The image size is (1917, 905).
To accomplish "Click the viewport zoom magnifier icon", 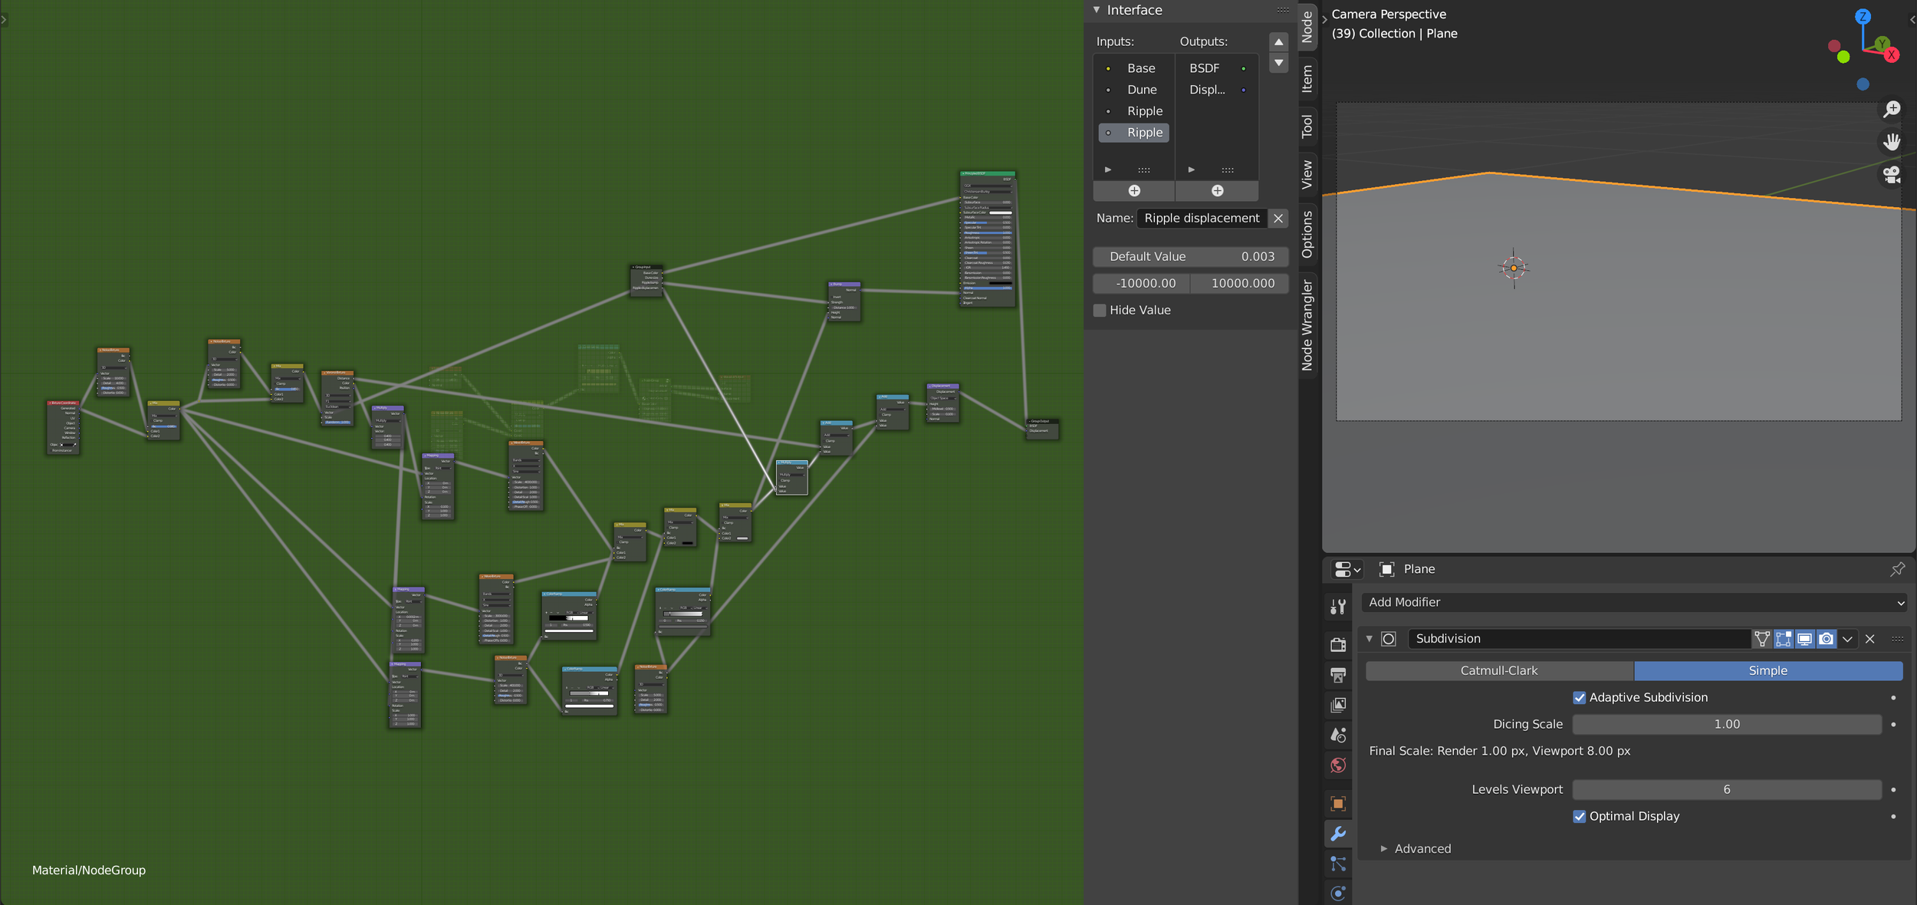I will pyautogui.click(x=1892, y=109).
